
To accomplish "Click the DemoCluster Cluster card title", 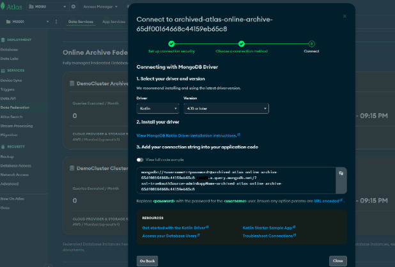I will click(102, 169).
